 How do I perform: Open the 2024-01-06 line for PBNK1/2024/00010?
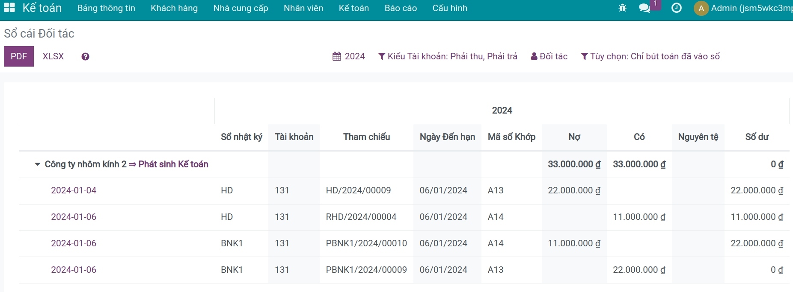74,243
